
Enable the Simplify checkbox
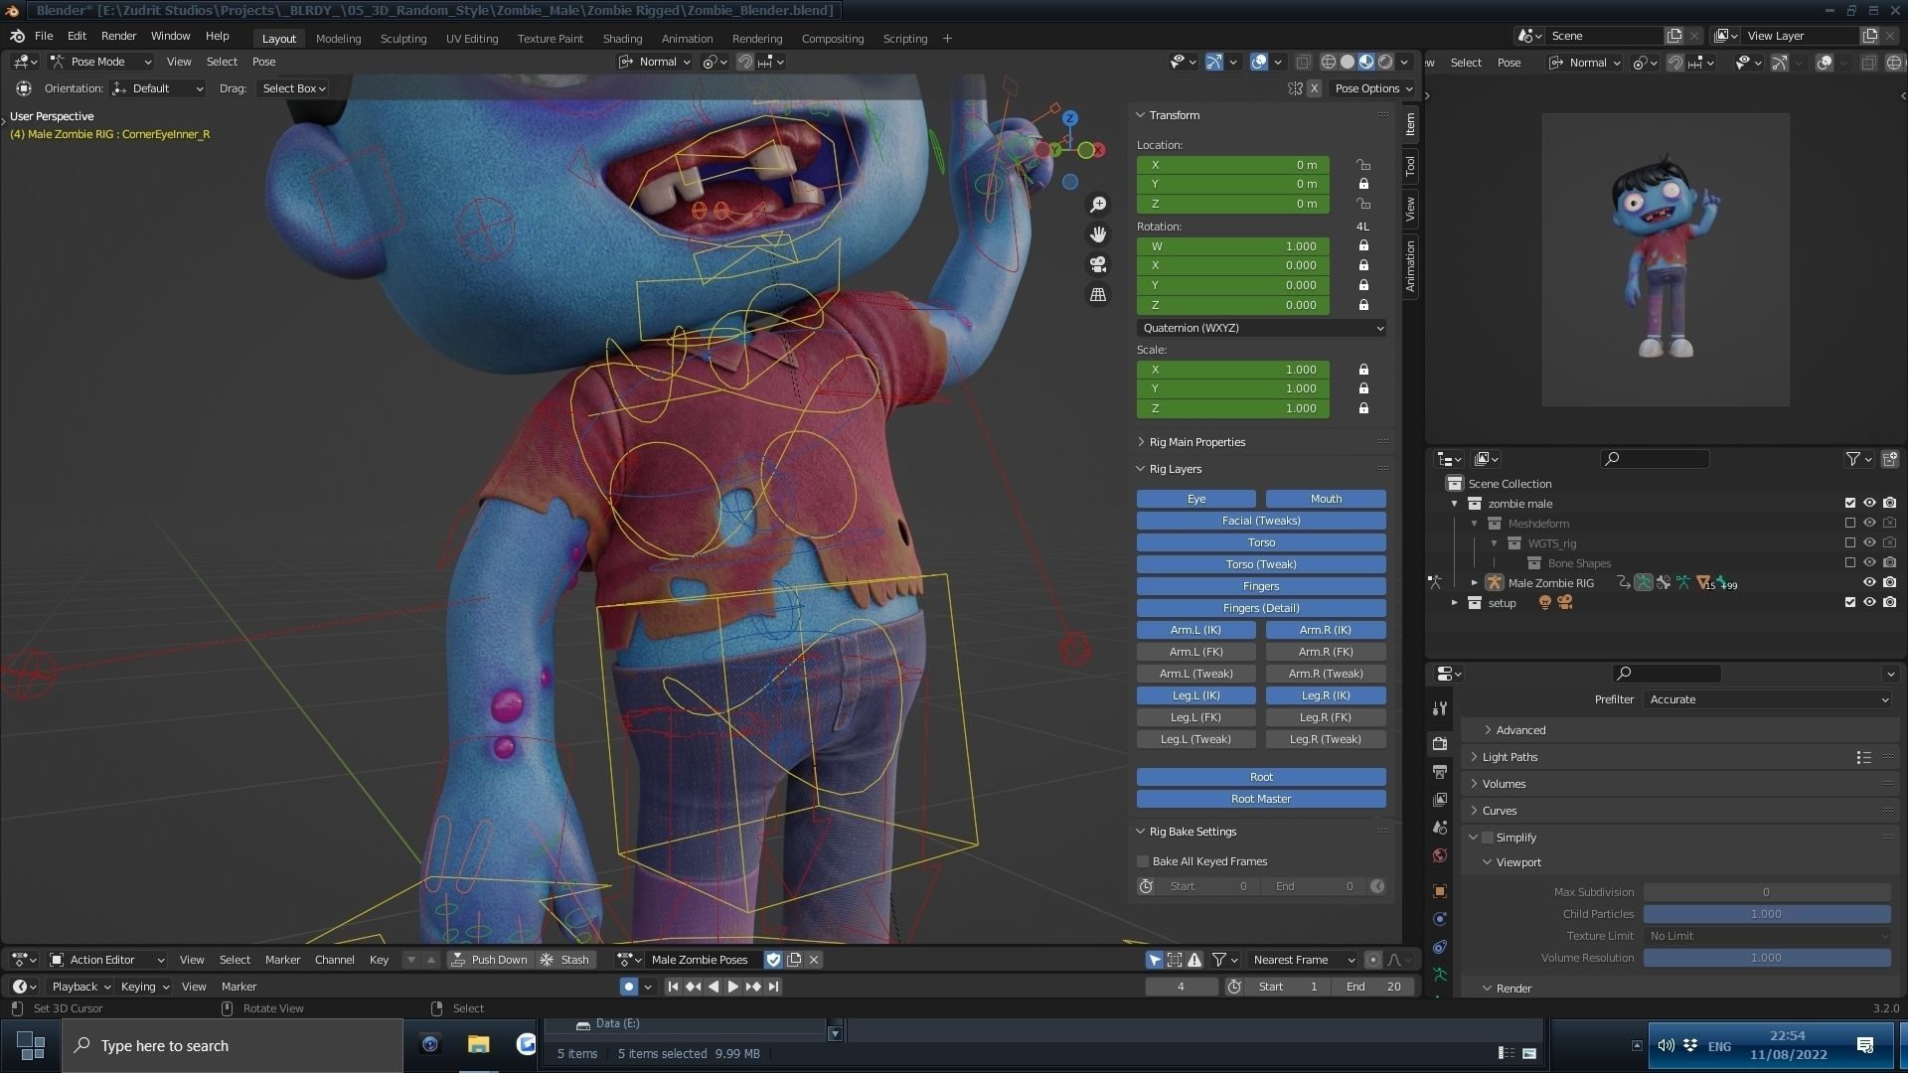(x=1488, y=838)
